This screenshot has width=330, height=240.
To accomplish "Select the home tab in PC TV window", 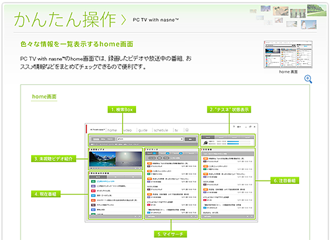I will 112,130.
